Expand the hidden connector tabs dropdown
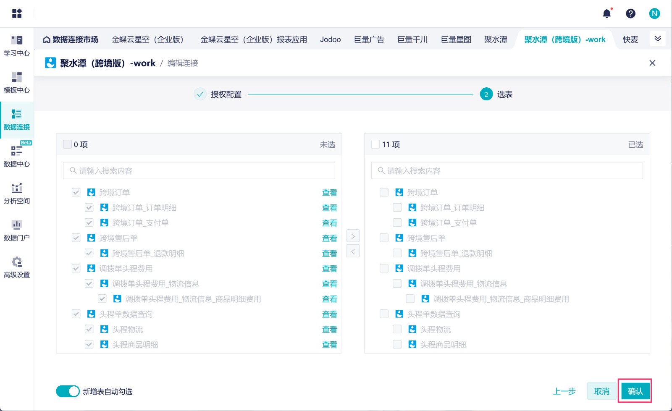672x411 pixels. [658, 39]
